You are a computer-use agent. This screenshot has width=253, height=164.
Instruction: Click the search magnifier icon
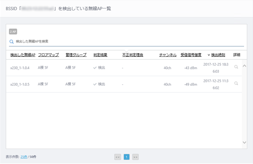[11, 42]
